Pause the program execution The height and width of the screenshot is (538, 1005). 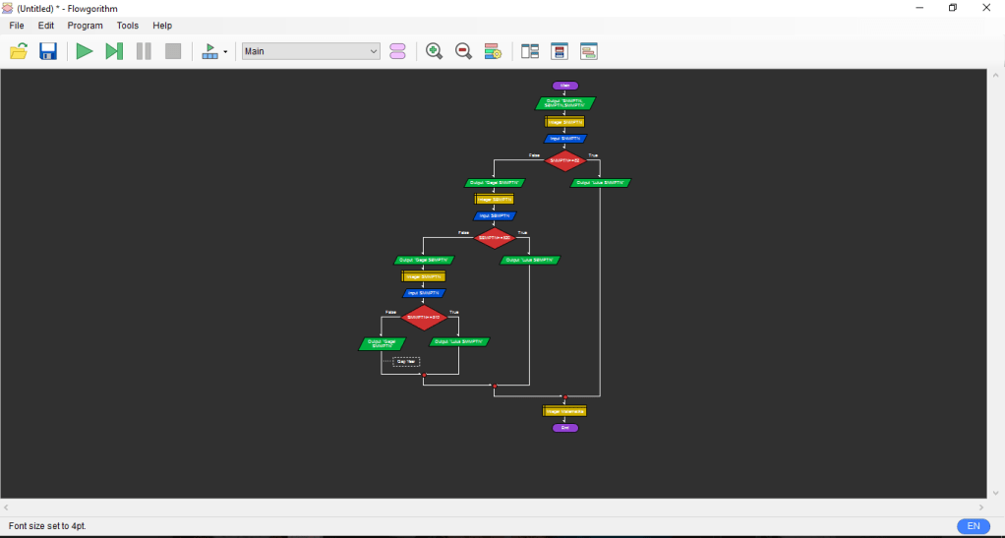[144, 51]
